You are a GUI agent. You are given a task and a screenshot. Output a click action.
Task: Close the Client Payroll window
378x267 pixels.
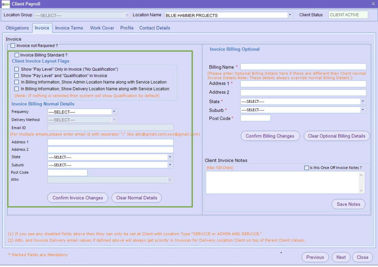(x=373, y=3)
